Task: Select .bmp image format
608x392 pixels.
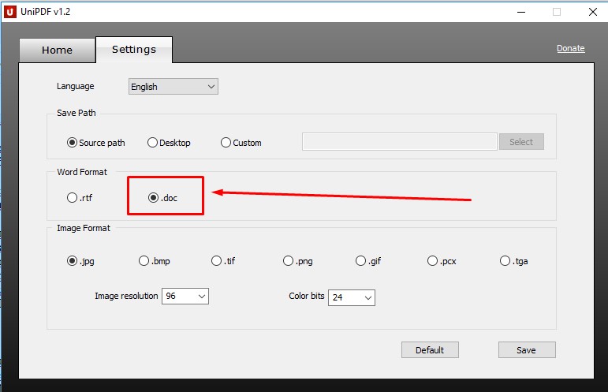Action: 155,261
